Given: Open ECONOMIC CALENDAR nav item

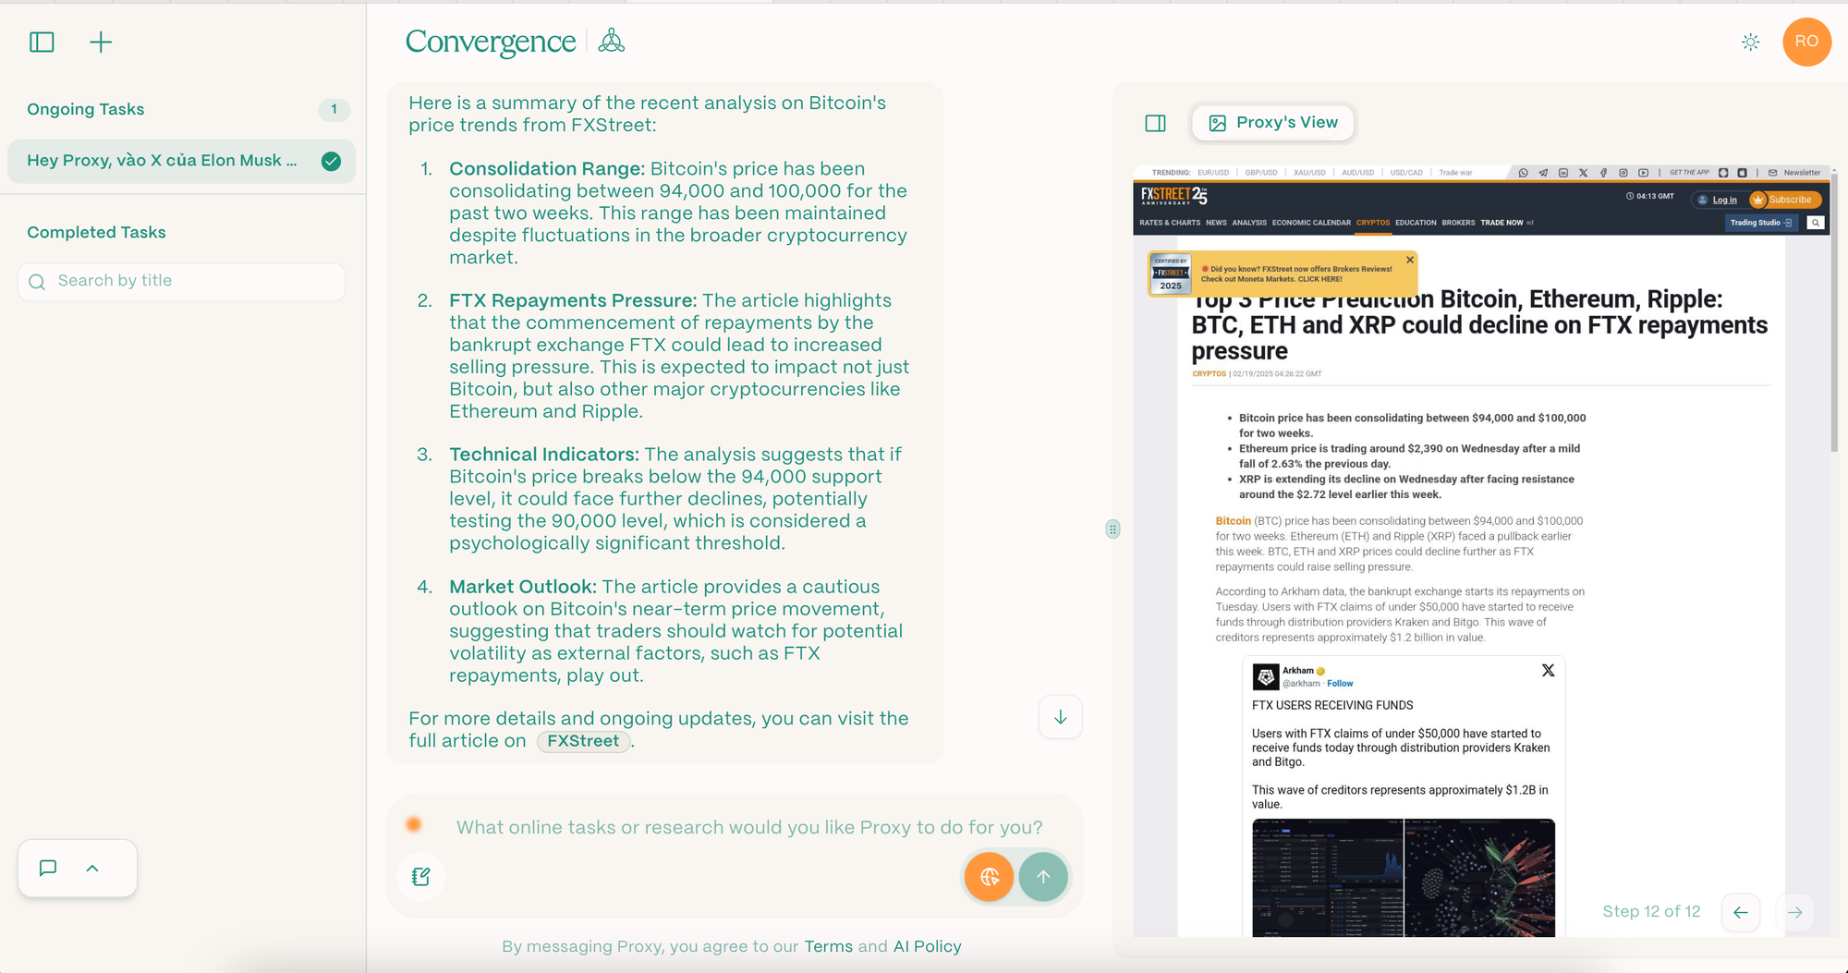Looking at the screenshot, I should coord(1311,223).
